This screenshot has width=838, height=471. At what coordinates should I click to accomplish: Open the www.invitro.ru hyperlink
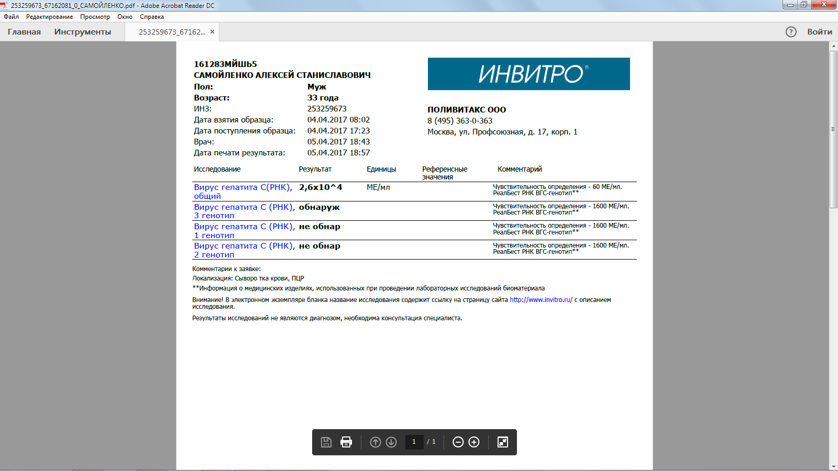click(x=541, y=300)
